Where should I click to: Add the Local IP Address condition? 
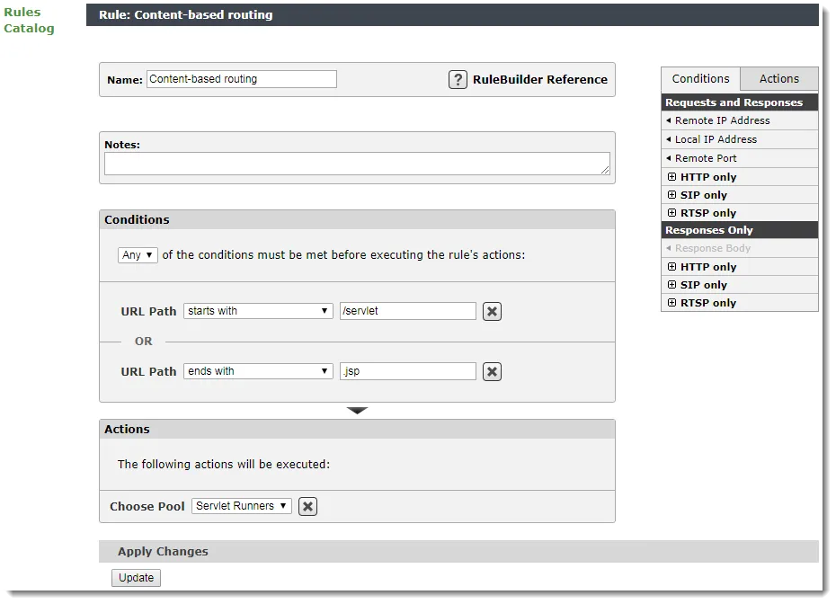click(740, 139)
